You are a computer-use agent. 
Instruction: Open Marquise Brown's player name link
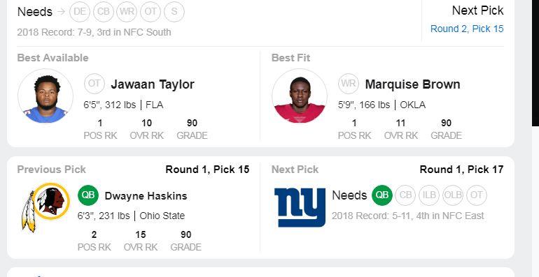pos(412,84)
